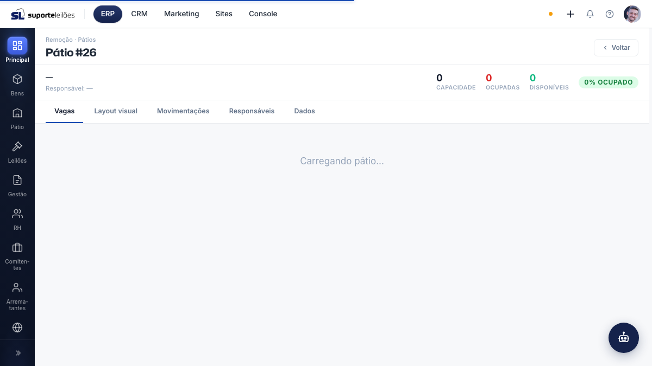Switch to the Sites module
The height and width of the screenshot is (366, 652).
click(224, 14)
